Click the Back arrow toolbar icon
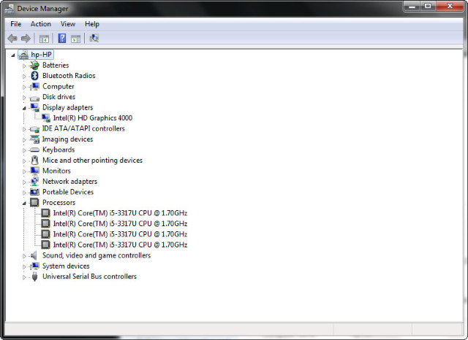 point(12,38)
